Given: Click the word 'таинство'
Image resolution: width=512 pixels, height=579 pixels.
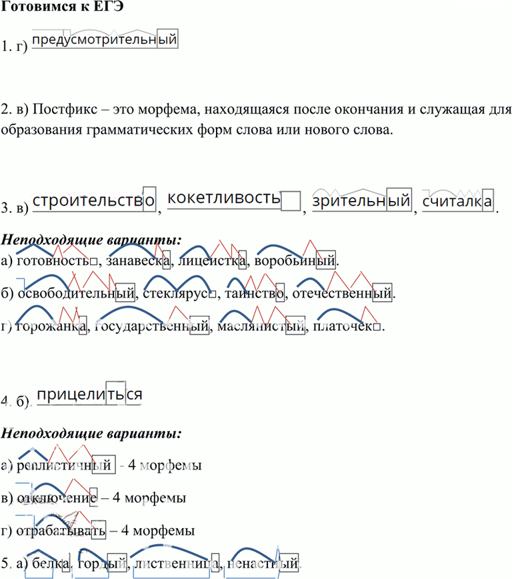Looking at the screenshot, I should (255, 293).
